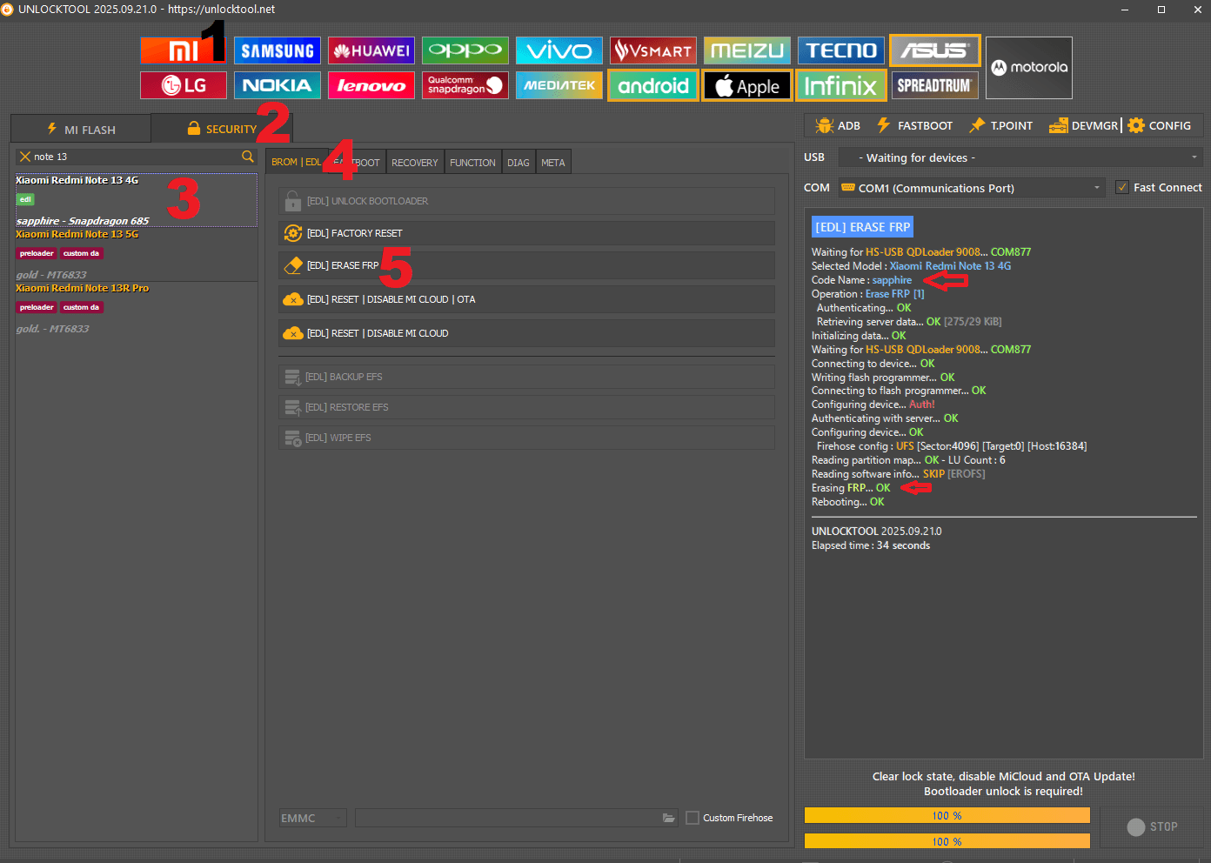Image resolution: width=1211 pixels, height=863 pixels.
Task: Click the top orange progress bar
Action: click(947, 815)
